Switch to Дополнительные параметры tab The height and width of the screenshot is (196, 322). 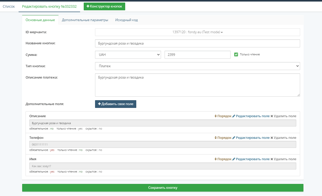(85, 20)
